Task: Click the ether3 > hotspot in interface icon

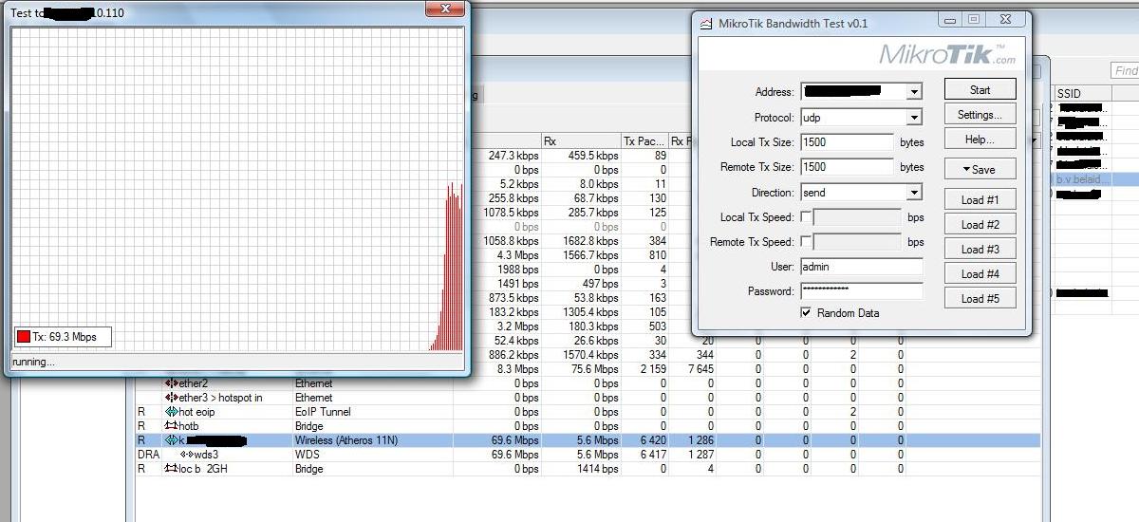Action: (x=172, y=398)
